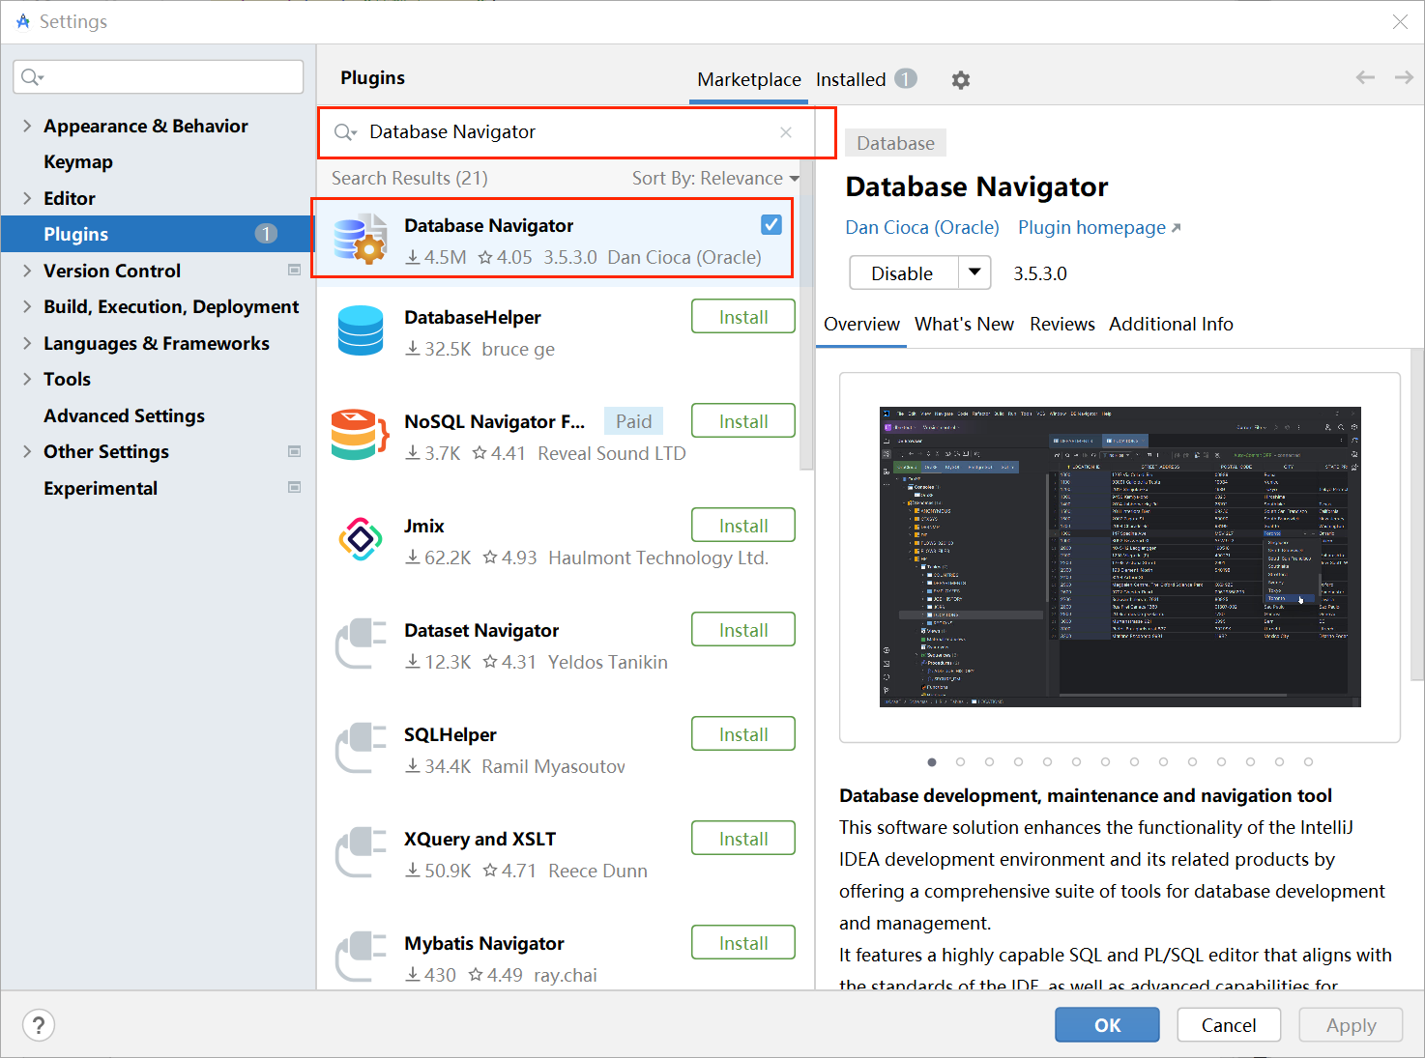Select the last screenshot page dot
Viewport: 1425px width, 1058px height.
[1308, 762]
